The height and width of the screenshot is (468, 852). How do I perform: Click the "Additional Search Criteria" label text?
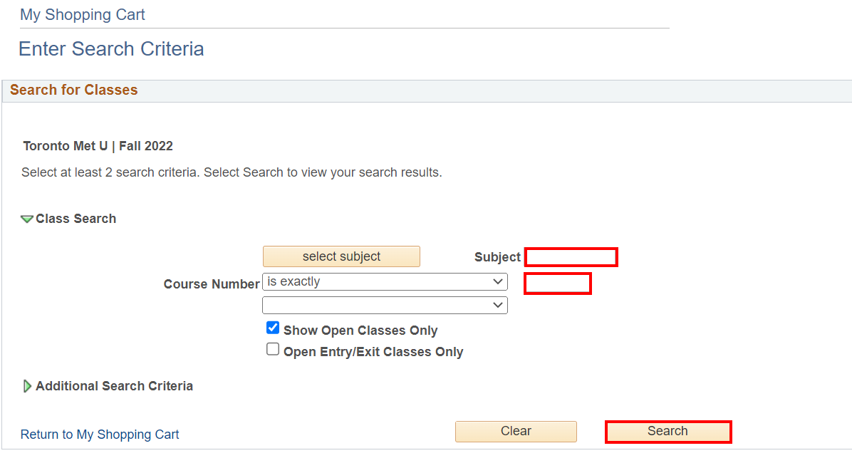[x=114, y=386]
